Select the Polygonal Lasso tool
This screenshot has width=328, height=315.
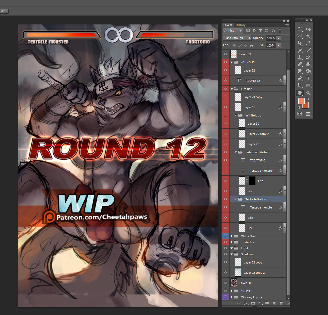click(300, 36)
